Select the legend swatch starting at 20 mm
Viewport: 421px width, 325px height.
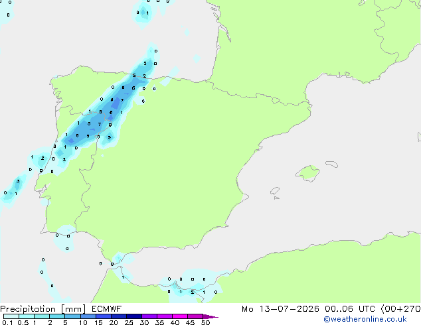click(118, 316)
